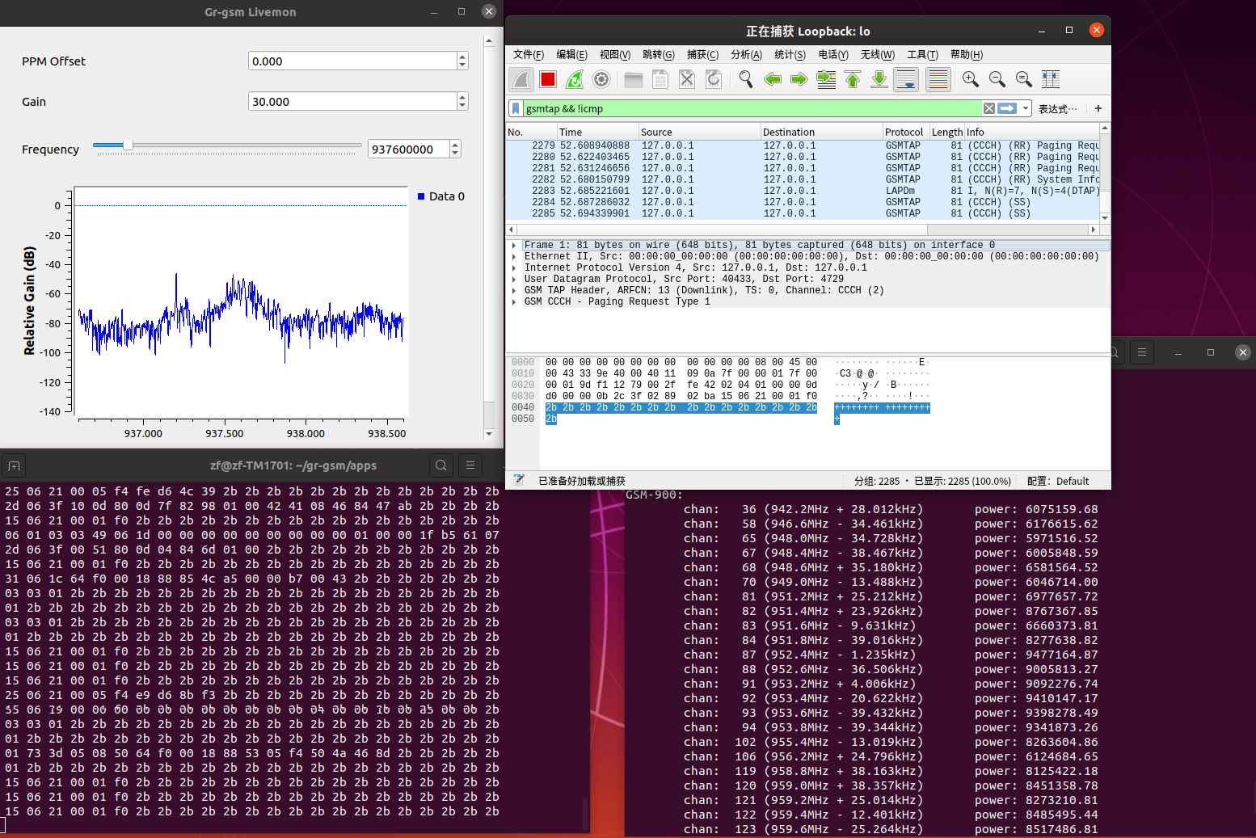Click the Frequency 937600000 spinner arrows
This screenshot has width=1256, height=838.
tap(455, 149)
